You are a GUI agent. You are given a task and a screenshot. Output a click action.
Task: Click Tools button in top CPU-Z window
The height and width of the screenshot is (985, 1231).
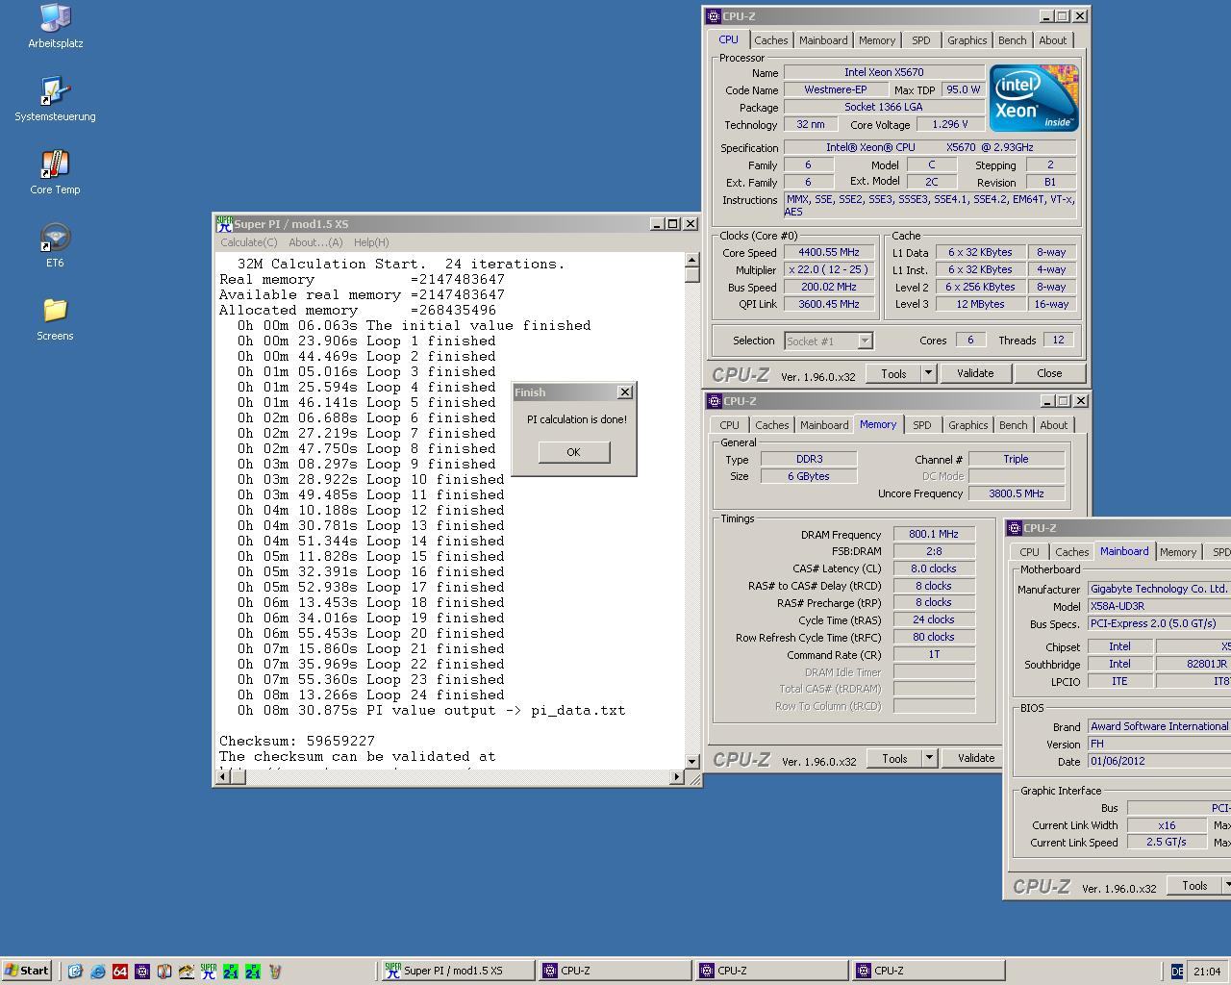click(893, 373)
